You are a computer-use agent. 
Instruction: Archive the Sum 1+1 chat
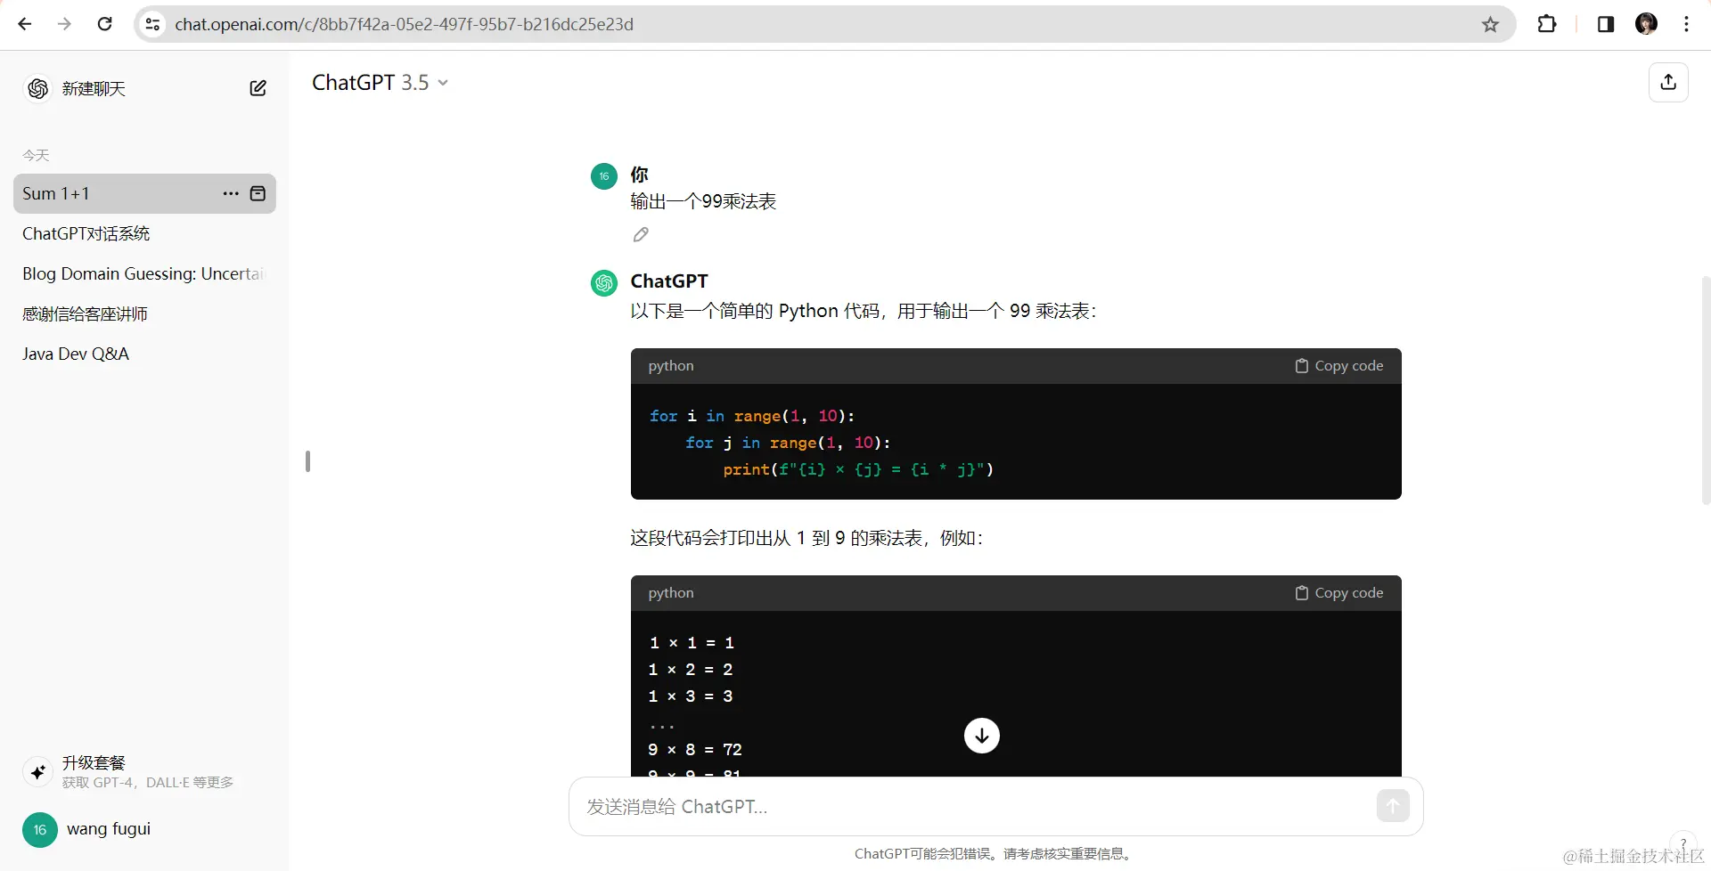[x=258, y=193]
